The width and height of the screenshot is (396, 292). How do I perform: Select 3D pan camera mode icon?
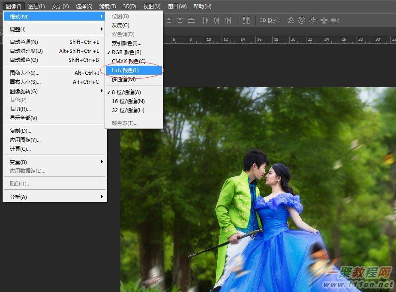tap(313, 20)
